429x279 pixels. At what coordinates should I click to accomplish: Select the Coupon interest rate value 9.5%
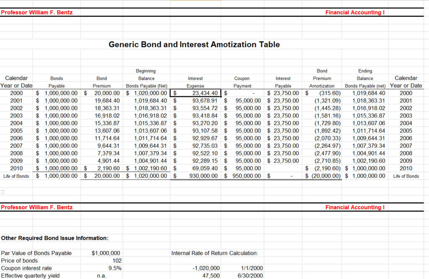pos(101,269)
